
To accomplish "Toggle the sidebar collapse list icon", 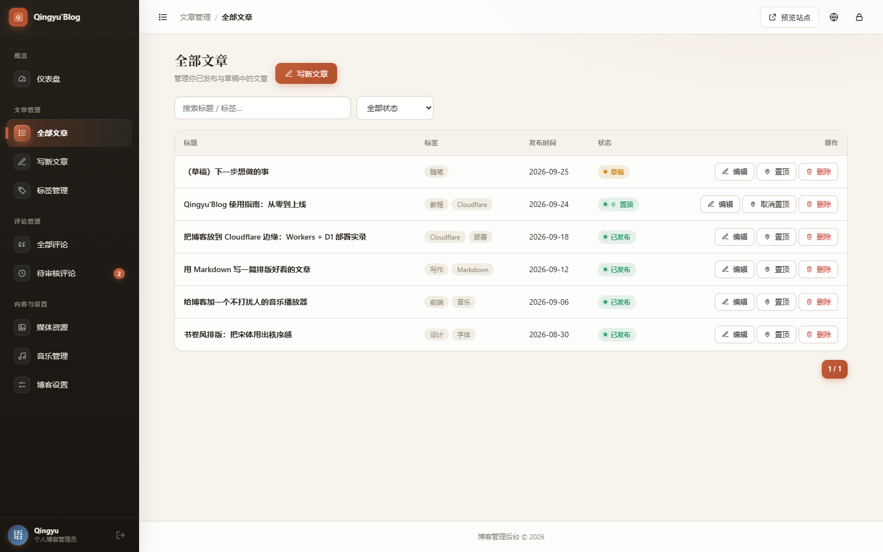I will click(x=163, y=17).
